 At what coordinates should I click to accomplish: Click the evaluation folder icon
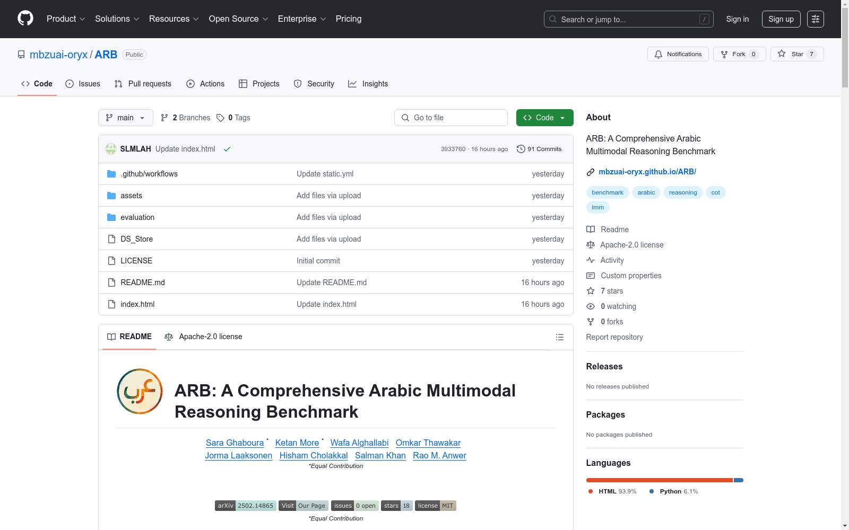click(111, 217)
